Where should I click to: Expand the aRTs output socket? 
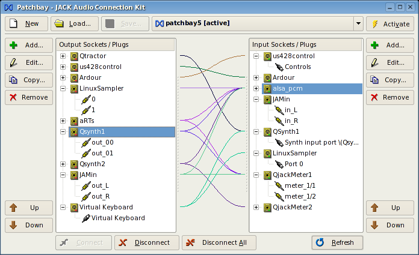(63, 121)
